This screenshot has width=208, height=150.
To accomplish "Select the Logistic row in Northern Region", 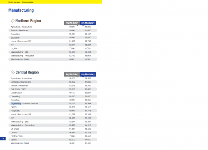I will click(x=53, y=49).
